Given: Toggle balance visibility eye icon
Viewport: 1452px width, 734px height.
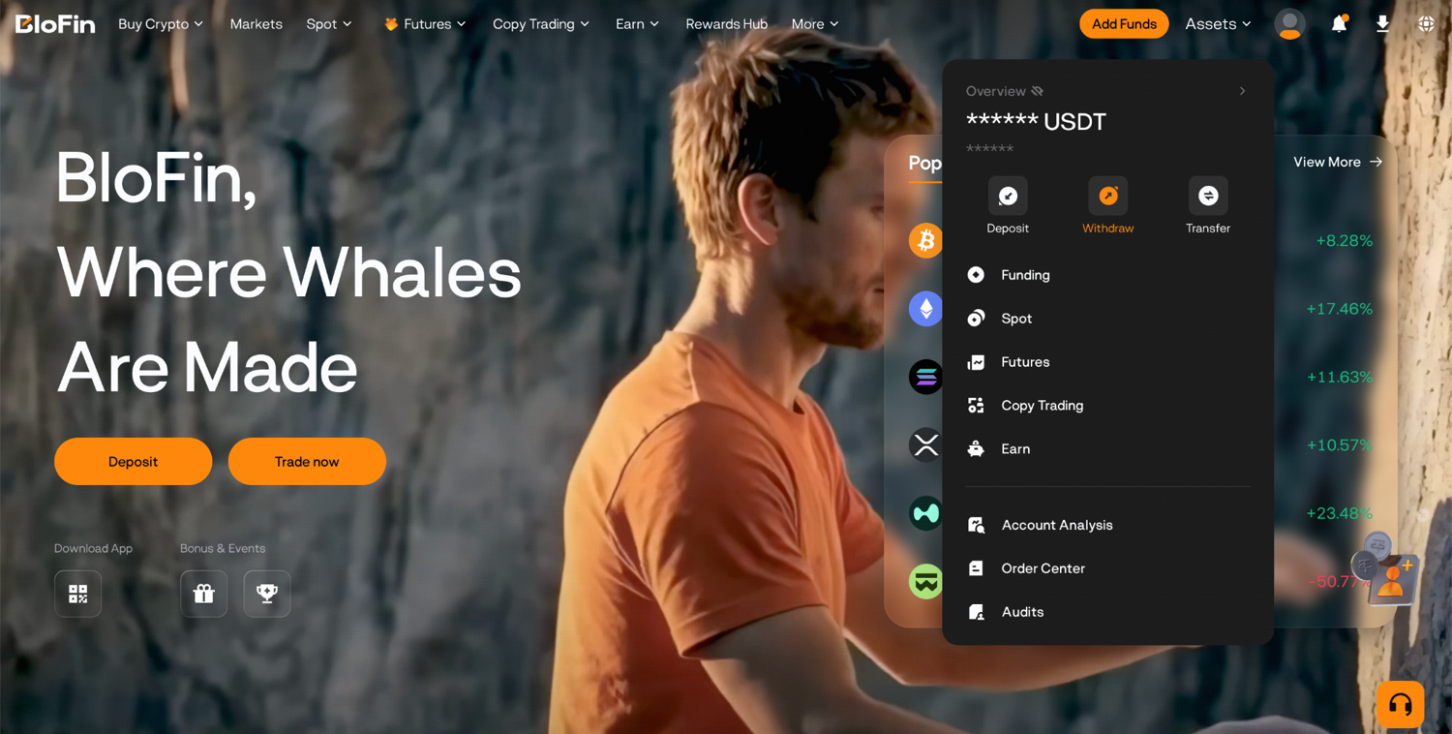Looking at the screenshot, I should coord(1037,91).
